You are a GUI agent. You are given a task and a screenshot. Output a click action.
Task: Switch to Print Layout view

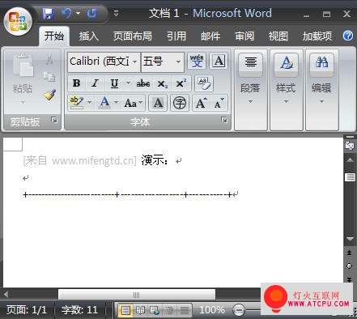tap(125, 310)
